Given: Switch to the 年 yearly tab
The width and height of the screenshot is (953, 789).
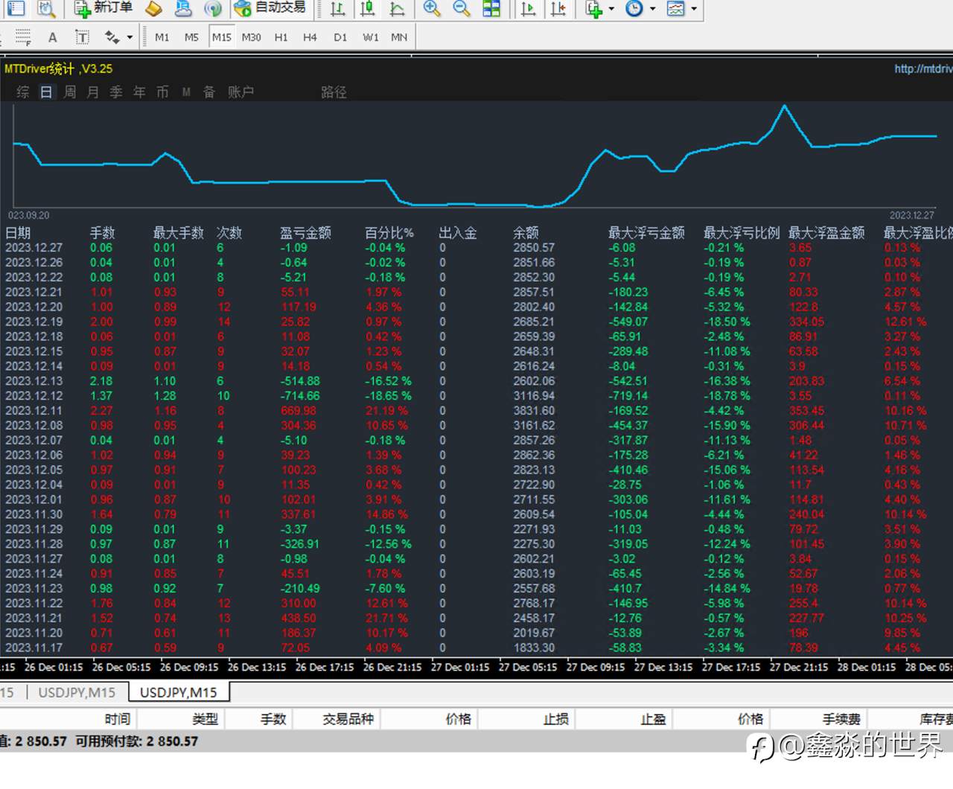Looking at the screenshot, I should tap(139, 92).
